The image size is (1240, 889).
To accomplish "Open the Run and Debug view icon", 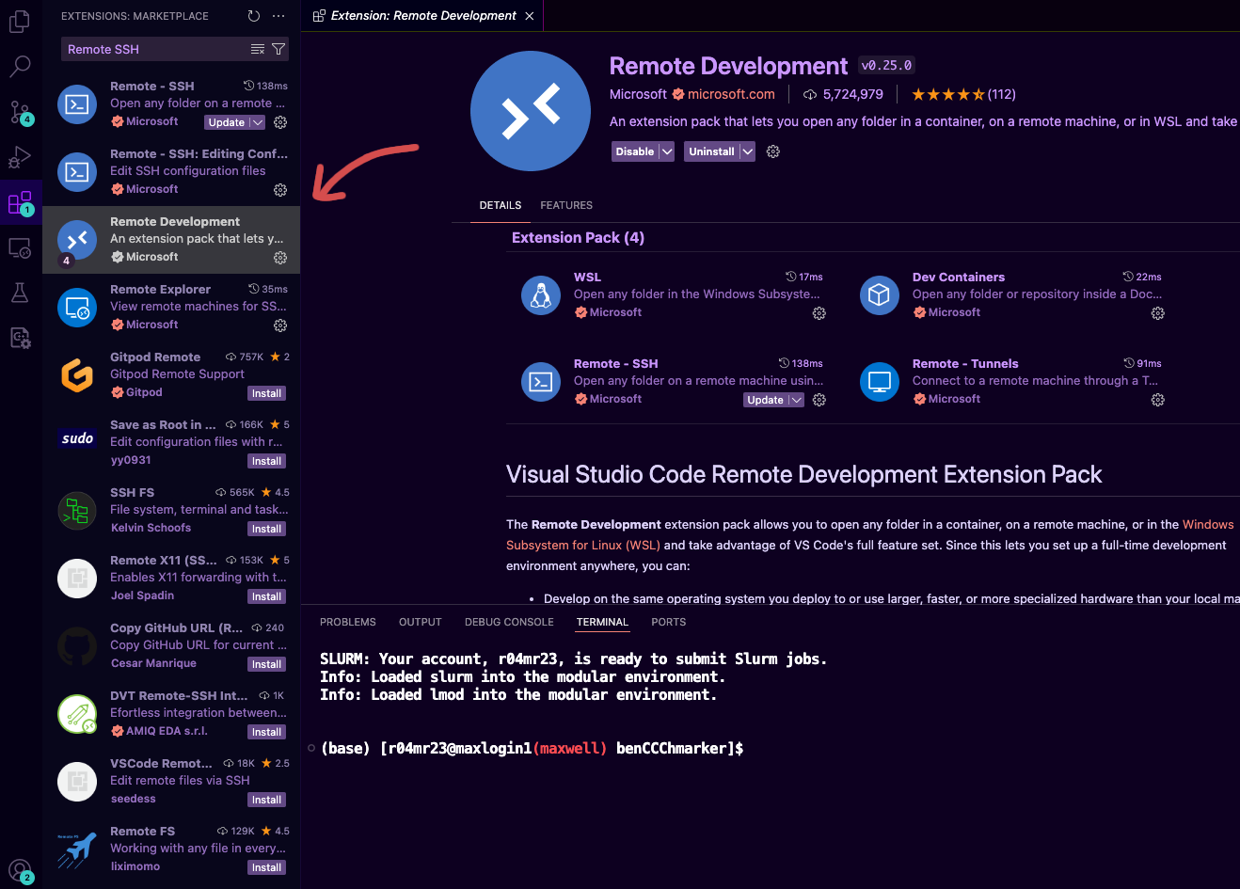I will pyautogui.click(x=20, y=157).
